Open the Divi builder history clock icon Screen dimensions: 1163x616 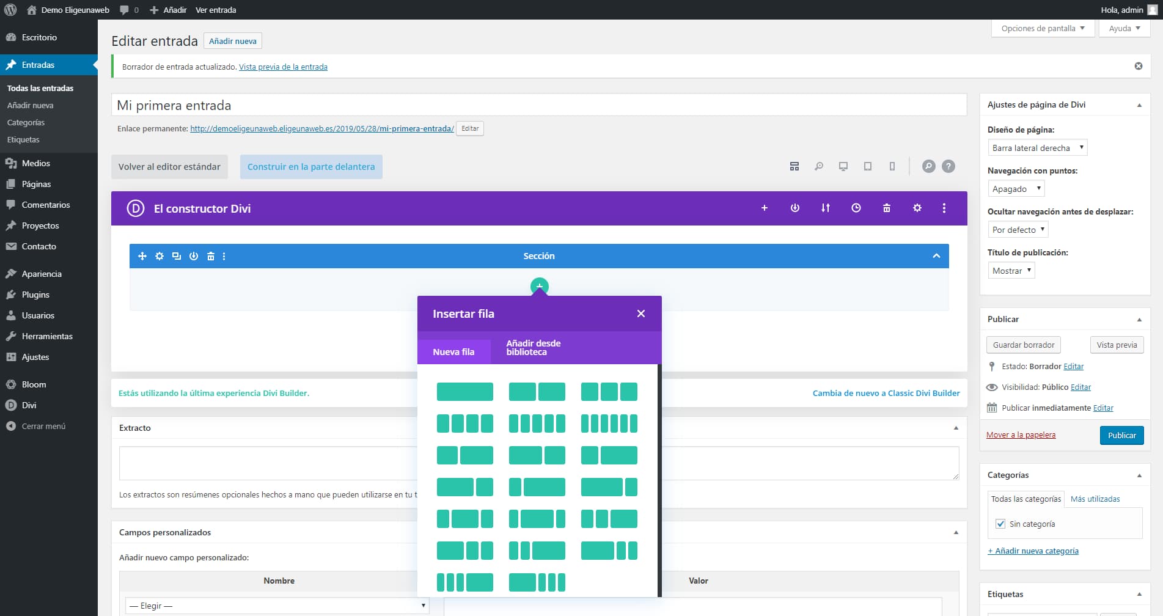click(856, 208)
